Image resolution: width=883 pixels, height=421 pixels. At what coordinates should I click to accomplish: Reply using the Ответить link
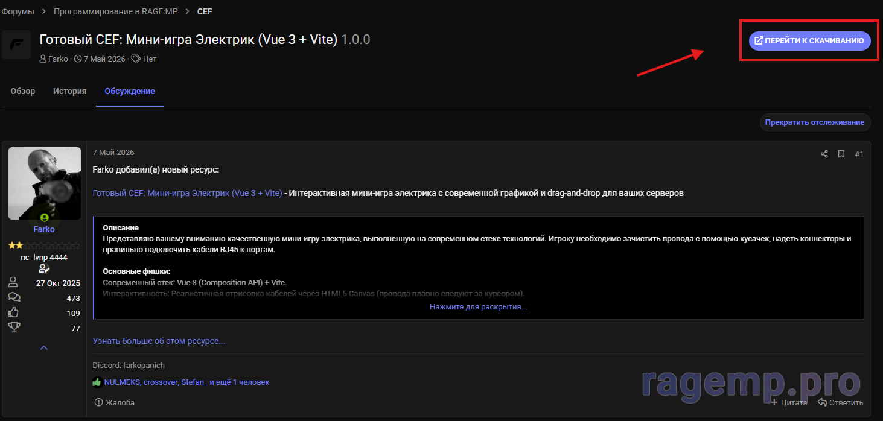coord(840,403)
